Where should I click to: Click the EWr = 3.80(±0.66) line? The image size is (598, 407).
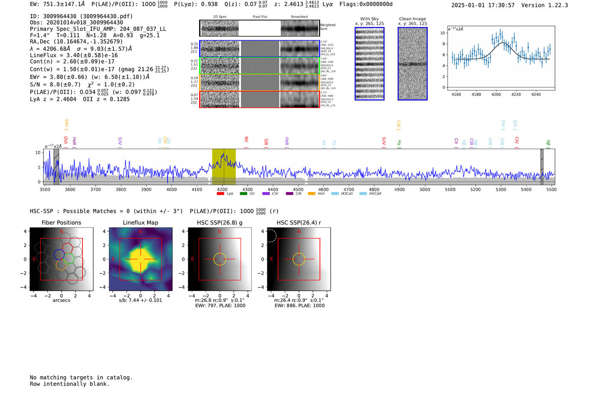point(90,77)
